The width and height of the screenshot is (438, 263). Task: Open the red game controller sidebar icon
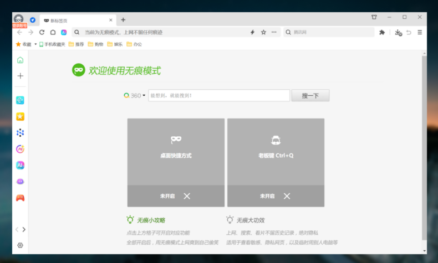point(21,198)
